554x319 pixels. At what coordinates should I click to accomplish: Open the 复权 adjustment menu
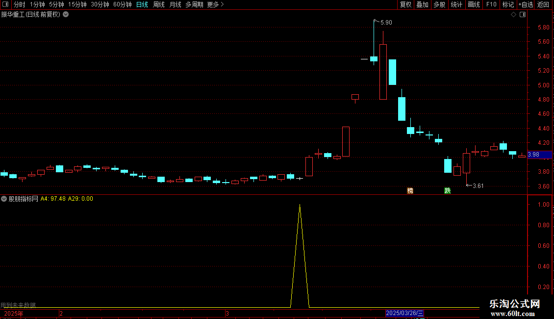point(405,4)
